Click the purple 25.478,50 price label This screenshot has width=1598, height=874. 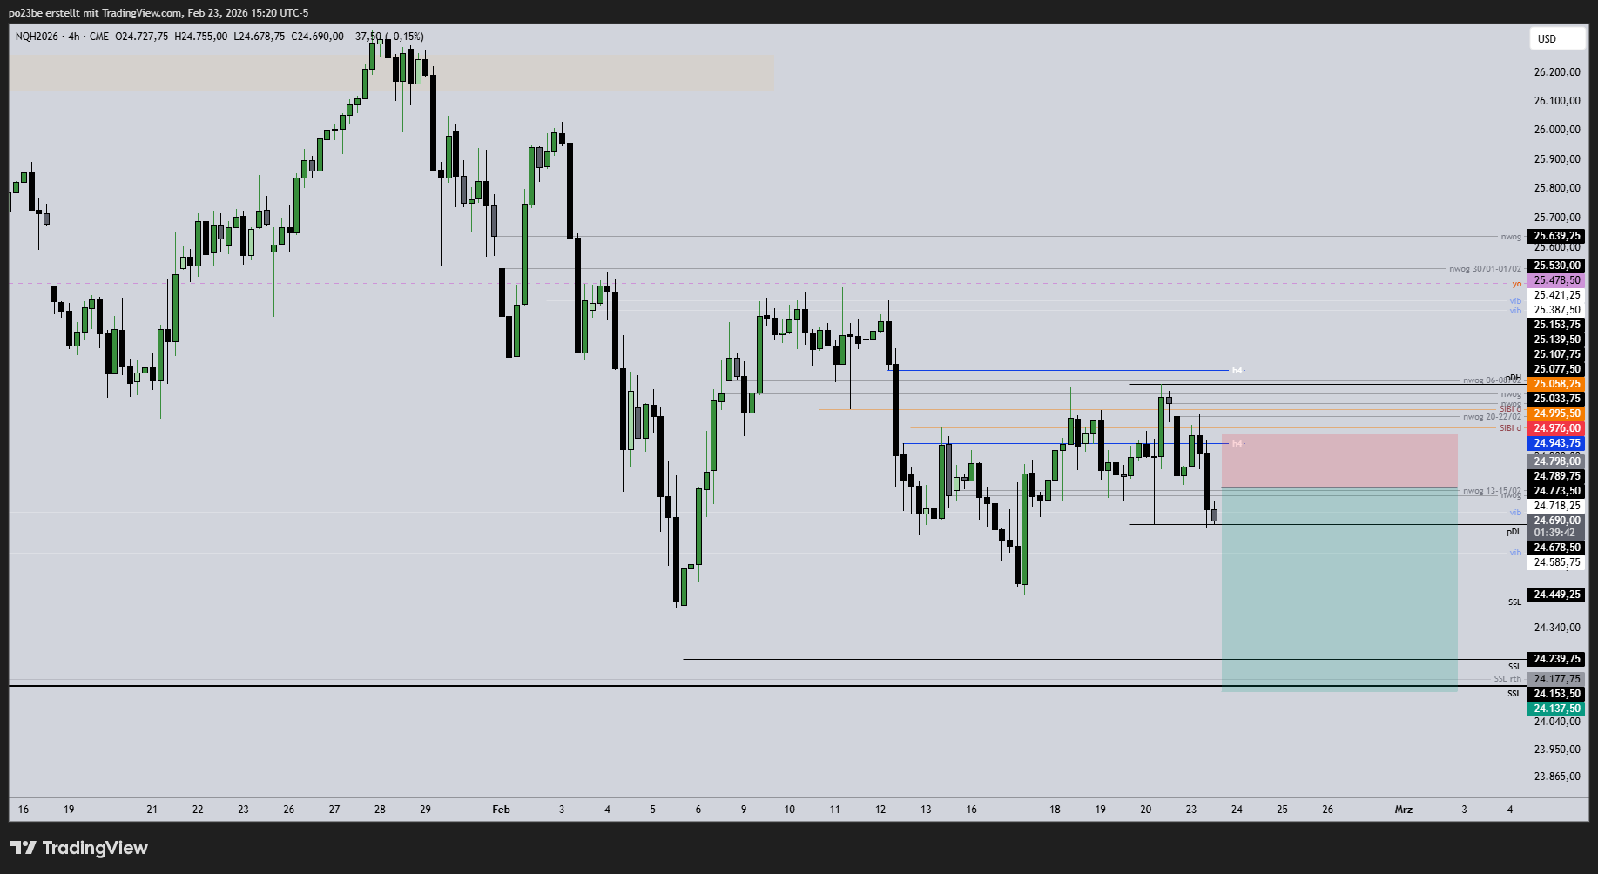(x=1556, y=280)
